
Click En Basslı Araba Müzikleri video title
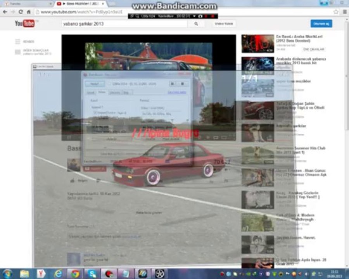click(x=299, y=38)
